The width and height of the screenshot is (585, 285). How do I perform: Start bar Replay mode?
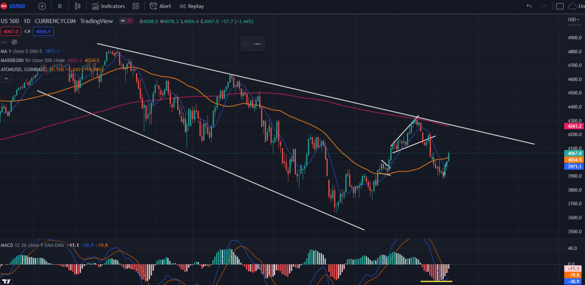(x=191, y=6)
